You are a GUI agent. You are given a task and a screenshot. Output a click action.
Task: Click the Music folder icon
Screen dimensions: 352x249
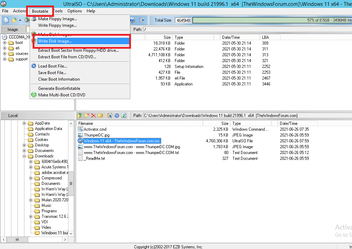tap(37, 205)
